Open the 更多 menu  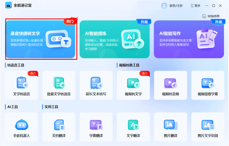[195, 6]
